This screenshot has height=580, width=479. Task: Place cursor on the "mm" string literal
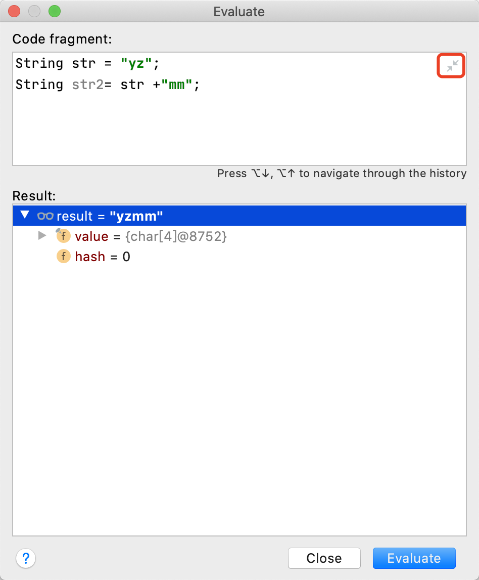177,84
